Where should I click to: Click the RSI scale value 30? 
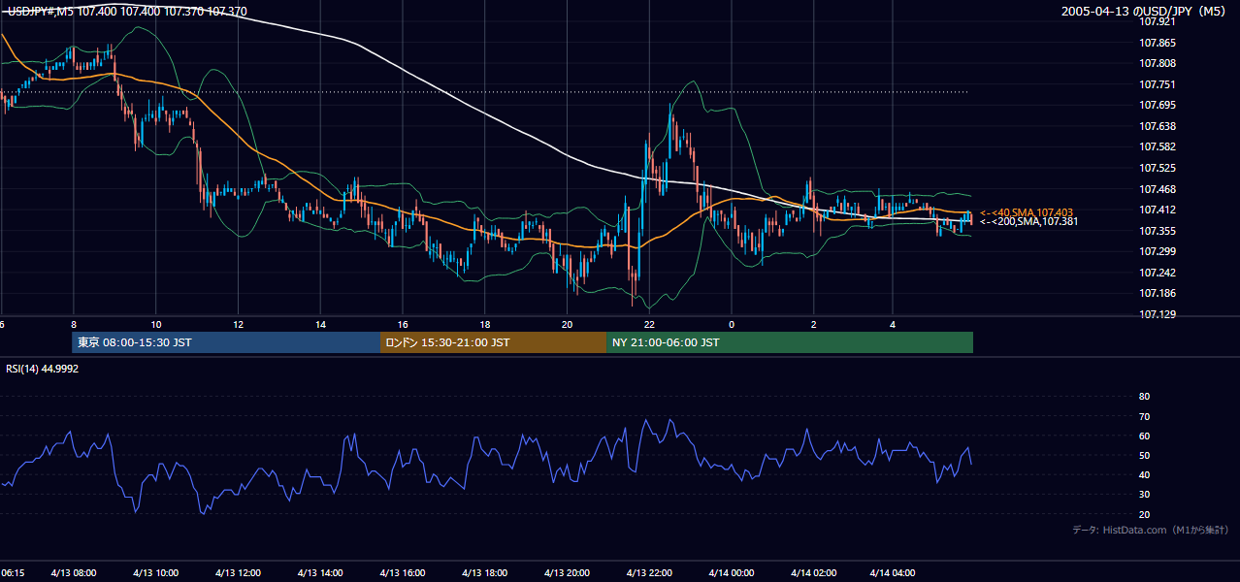point(1144,495)
